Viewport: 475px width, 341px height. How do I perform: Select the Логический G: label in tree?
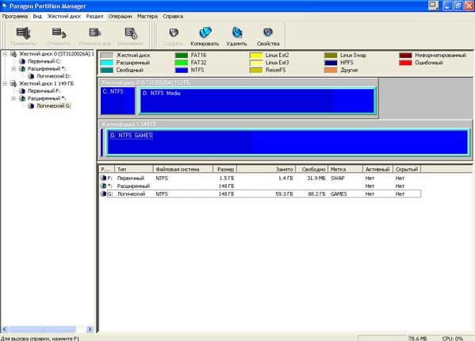pyautogui.click(x=54, y=105)
